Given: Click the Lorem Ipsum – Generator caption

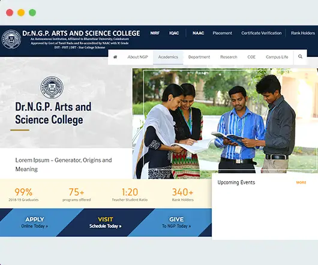Looking at the screenshot, I should (x=64, y=164).
